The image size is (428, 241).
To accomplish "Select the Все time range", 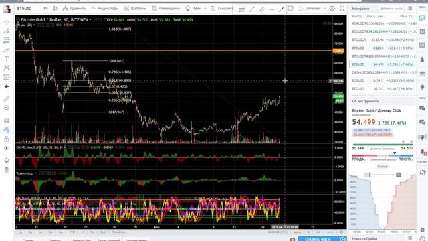I will click(102, 232).
